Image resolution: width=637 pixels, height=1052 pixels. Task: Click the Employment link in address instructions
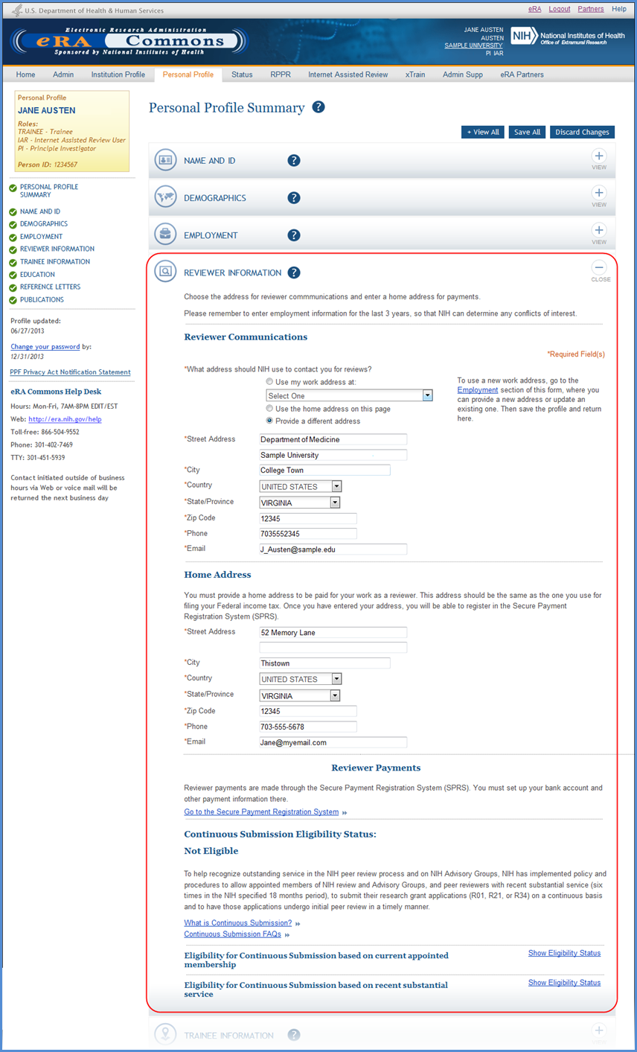point(478,390)
